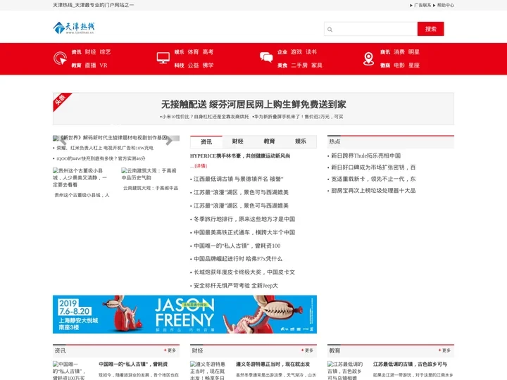This screenshot has width=507, height=380.
Task: Open 冬季旅行地排行 article
Action: tap(244, 219)
